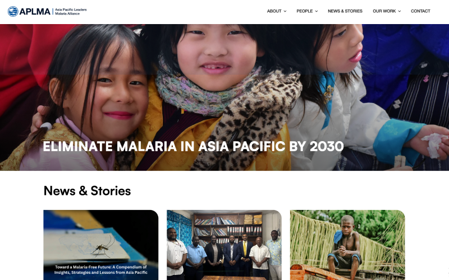Open the About menu
This screenshot has height=280, width=449.
274,11
